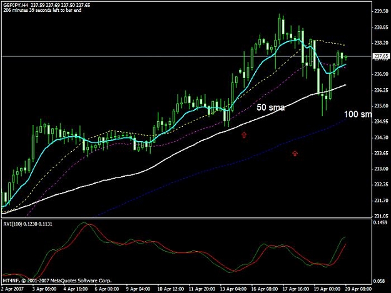Click the 231.70 price axis label
This screenshot has width=391, height=293.
pyautogui.click(x=381, y=201)
